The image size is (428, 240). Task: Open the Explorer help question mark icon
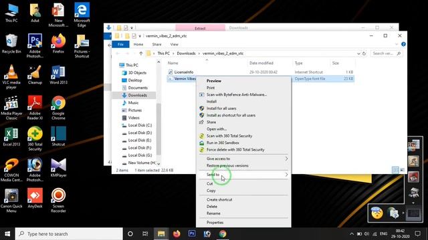[403, 44]
